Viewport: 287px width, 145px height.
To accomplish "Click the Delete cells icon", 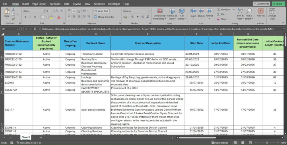I will pos(201,11).
